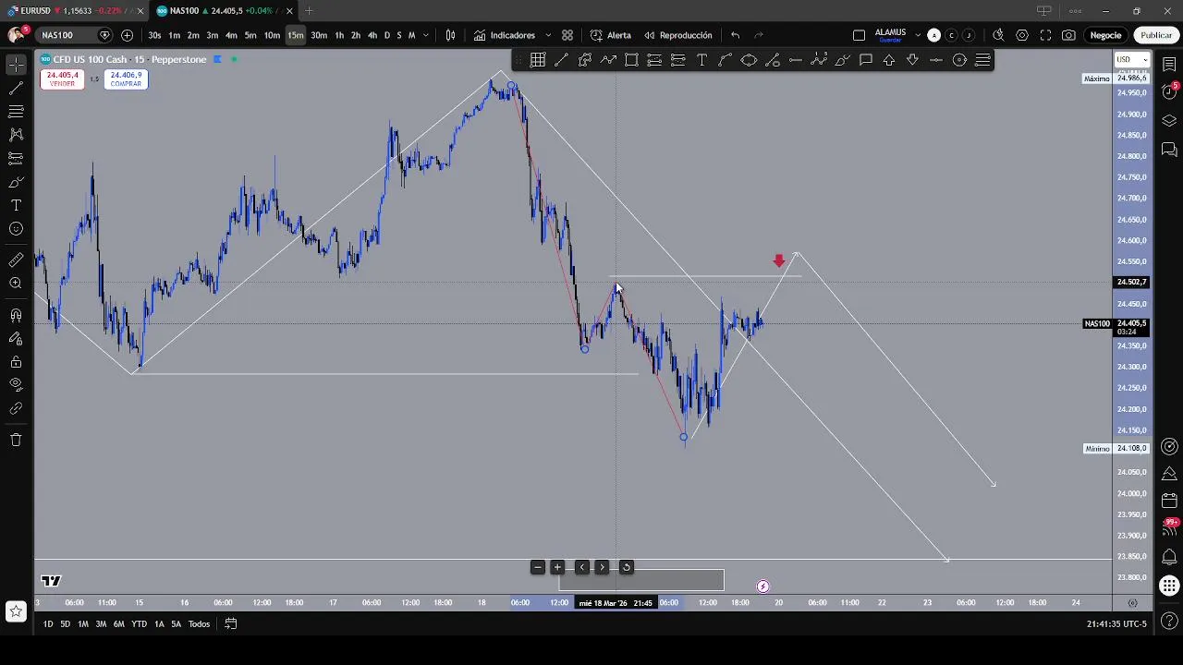Enter fullscreen mode
1183x665 pixels.
tap(1045, 35)
